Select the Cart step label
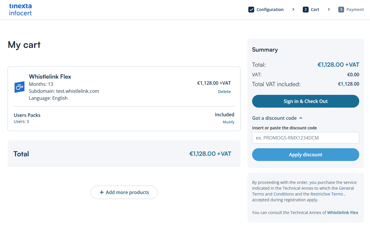The width and height of the screenshot is (370, 239). [315, 10]
